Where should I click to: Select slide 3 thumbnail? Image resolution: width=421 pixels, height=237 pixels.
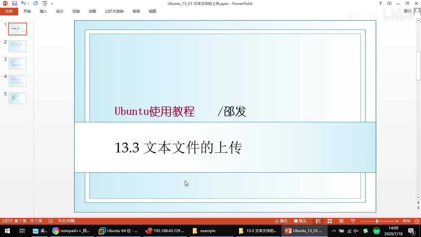click(x=17, y=64)
